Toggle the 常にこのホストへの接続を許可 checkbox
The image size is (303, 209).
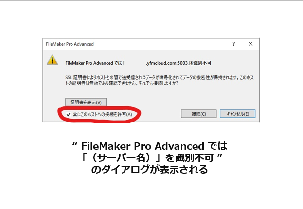pyautogui.click(x=68, y=114)
